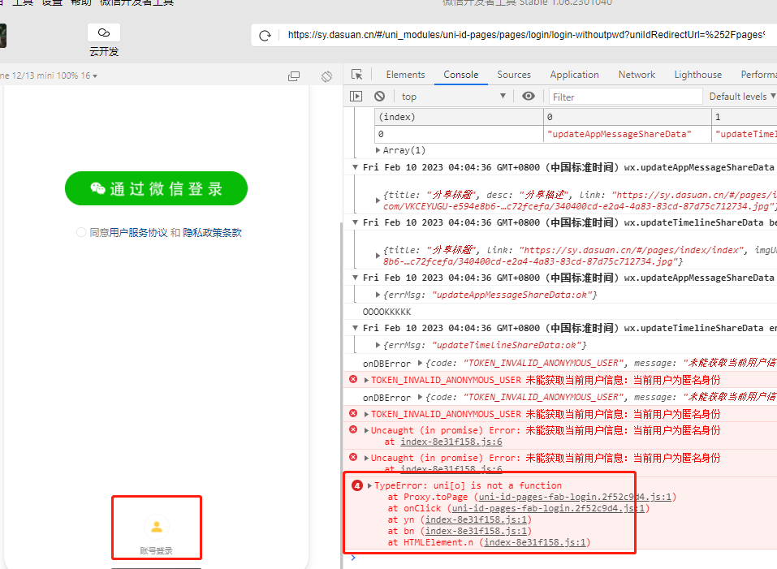Open the device model dropdown
The width and height of the screenshot is (777, 569).
click(49, 76)
